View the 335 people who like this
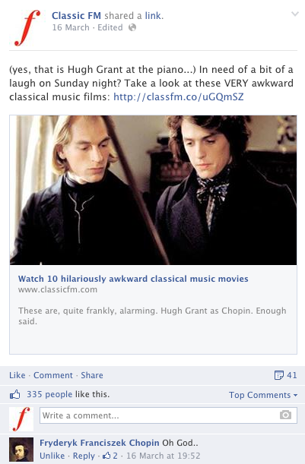The width and height of the screenshot is (305, 464). click(x=49, y=394)
